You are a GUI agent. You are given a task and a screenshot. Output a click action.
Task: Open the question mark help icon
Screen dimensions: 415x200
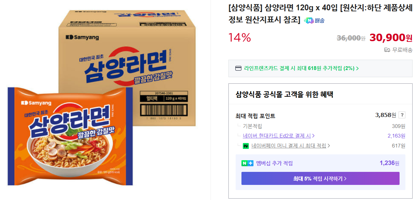(402, 115)
